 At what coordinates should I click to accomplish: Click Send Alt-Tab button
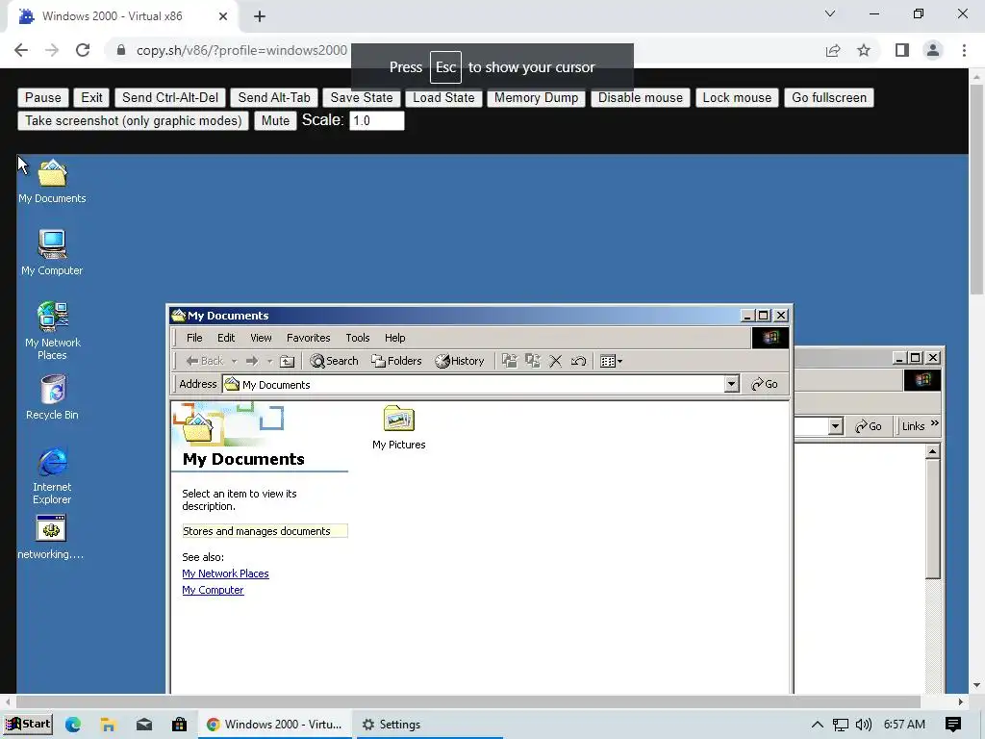click(x=274, y=97)
